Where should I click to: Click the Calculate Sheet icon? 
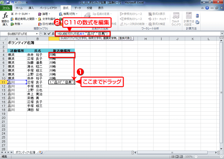coord(197,22)
